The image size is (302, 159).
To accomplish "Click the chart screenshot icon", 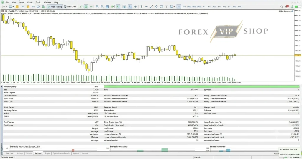I will point(124,7).
